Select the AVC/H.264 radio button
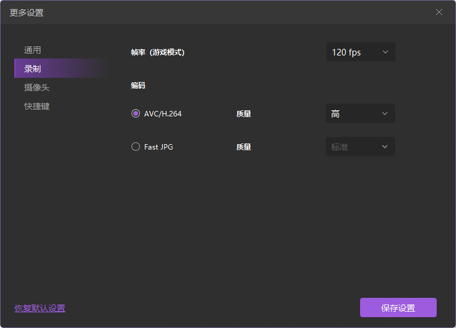Viewport: 456px width, 328px height. coord(136,113)
